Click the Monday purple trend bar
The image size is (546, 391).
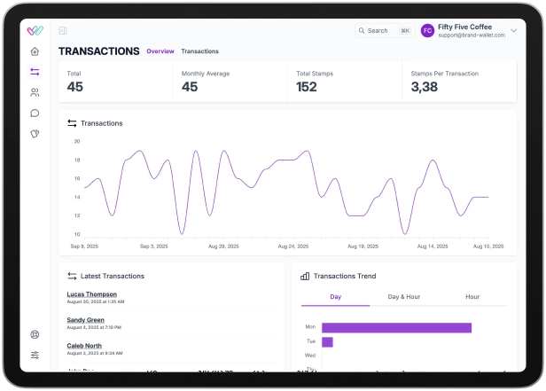[x=396, y=327]
